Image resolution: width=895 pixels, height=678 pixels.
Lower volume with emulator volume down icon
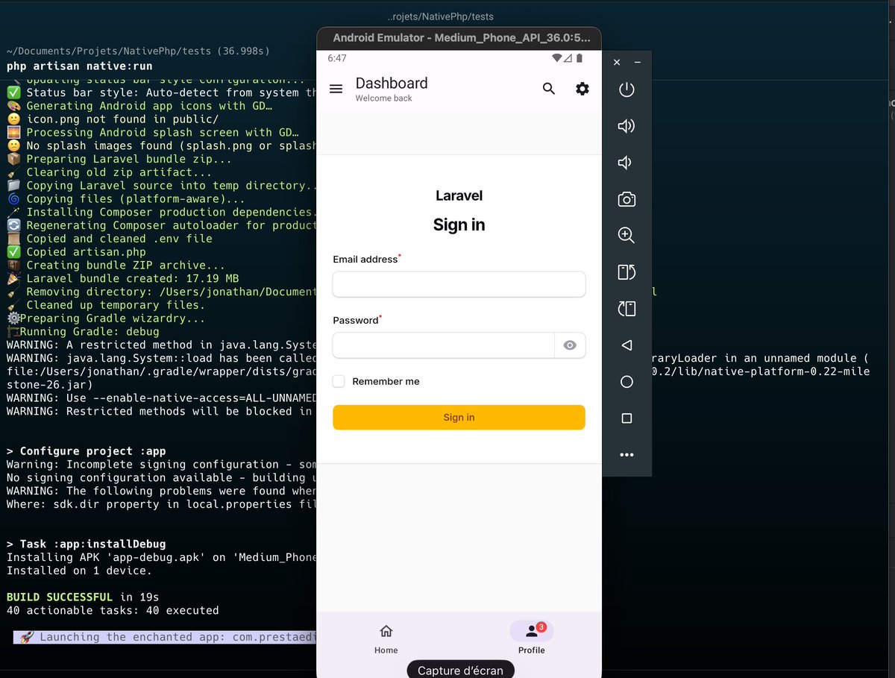(625, 163)
